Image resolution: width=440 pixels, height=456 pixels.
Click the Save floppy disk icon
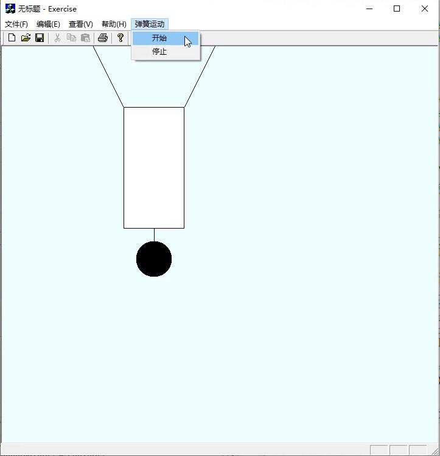pos(40,38)
